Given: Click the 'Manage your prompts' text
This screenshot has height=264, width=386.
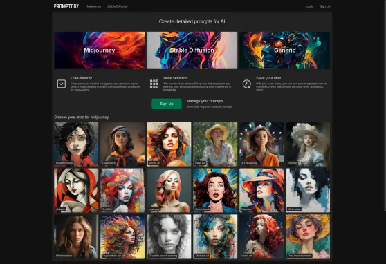Looking at the screenshot, I should point(205,101).
